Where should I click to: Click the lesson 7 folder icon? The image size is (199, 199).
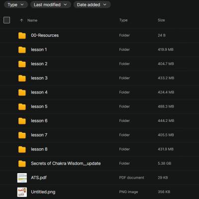22,135
